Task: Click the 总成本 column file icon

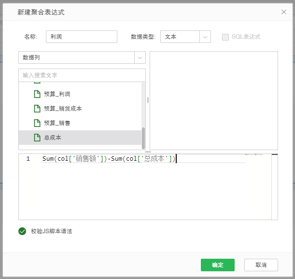Action: click(37, 138)
